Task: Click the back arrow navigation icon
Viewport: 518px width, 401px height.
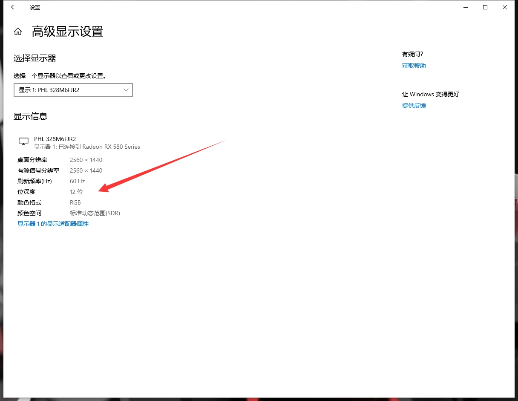Action: tap(12, 7)
